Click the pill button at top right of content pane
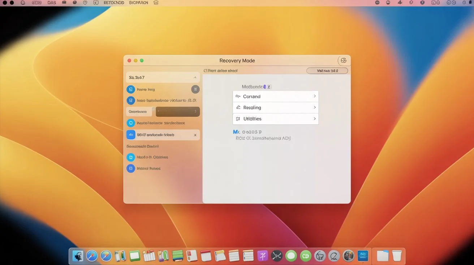The width and height of the screenshot is (474, 265). (327, 71)
